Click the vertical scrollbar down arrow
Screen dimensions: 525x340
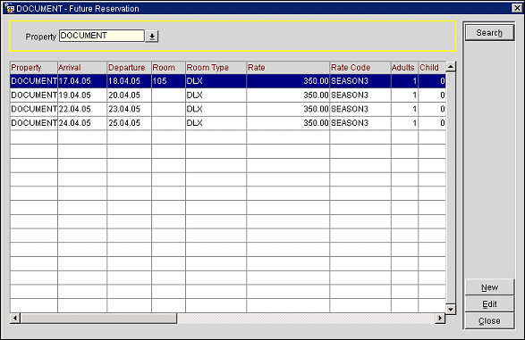pos(451,310)
